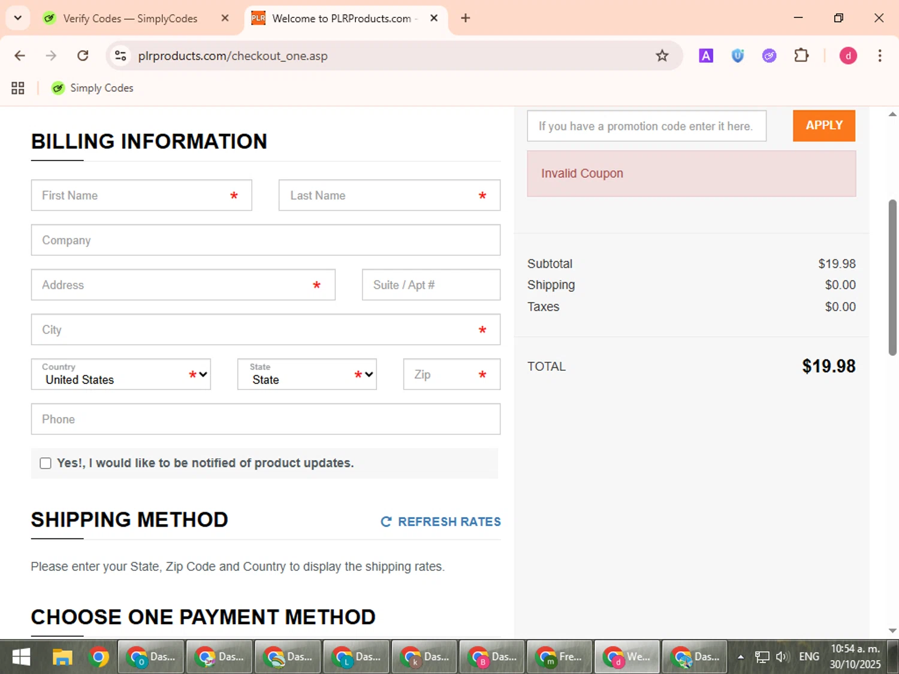Click the browser forward arrow
This screenshot has width=899, height=674.
click(51, 56)
